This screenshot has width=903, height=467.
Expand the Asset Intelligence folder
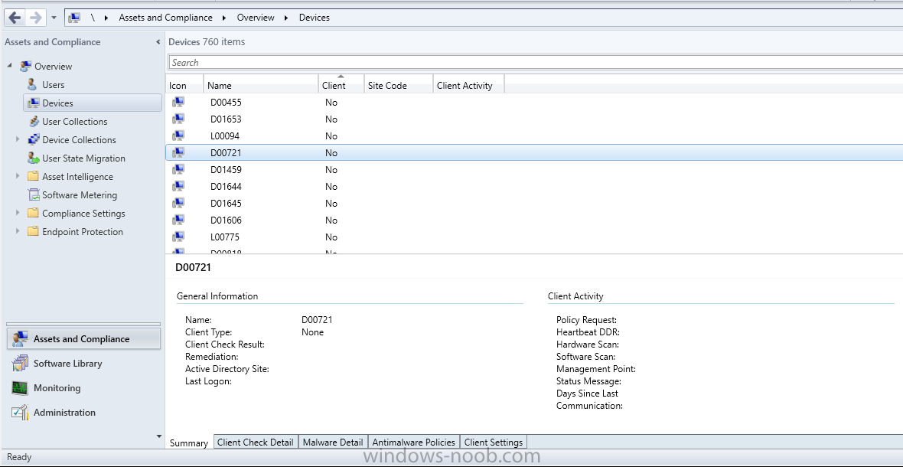(x=18, y=176)
